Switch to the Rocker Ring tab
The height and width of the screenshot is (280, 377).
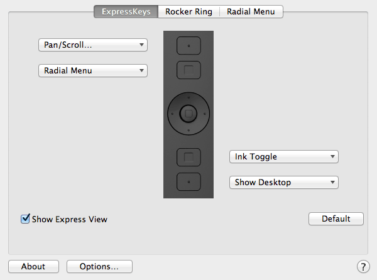pyautogui.click(x=188, y=11)
